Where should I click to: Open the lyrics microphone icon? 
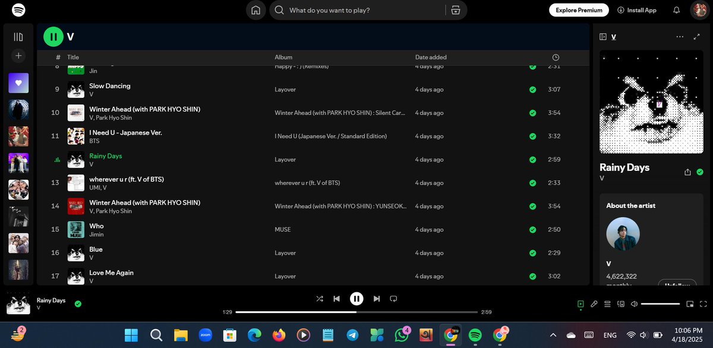(x=594, y=304)
